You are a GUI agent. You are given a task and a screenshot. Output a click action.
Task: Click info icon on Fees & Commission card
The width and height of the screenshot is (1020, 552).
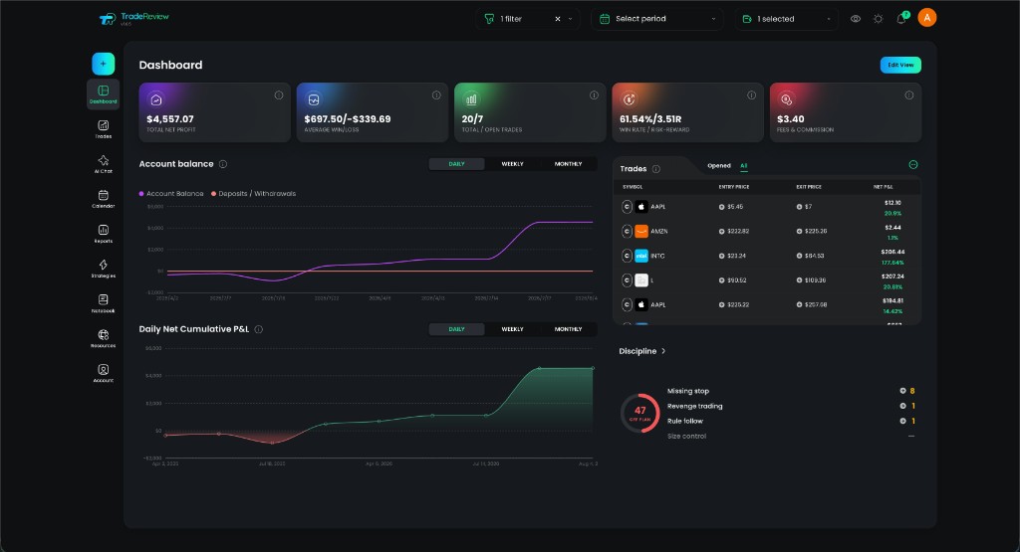[x=908, y=94]
